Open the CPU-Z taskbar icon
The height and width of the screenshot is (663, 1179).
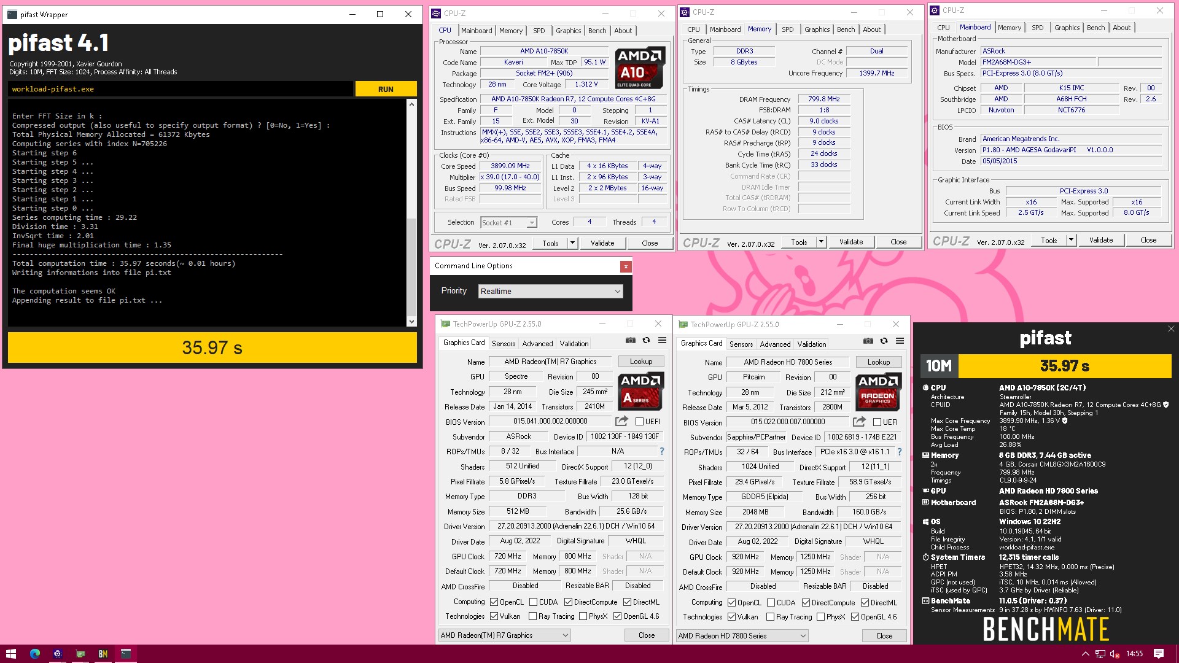coord(57,654)
